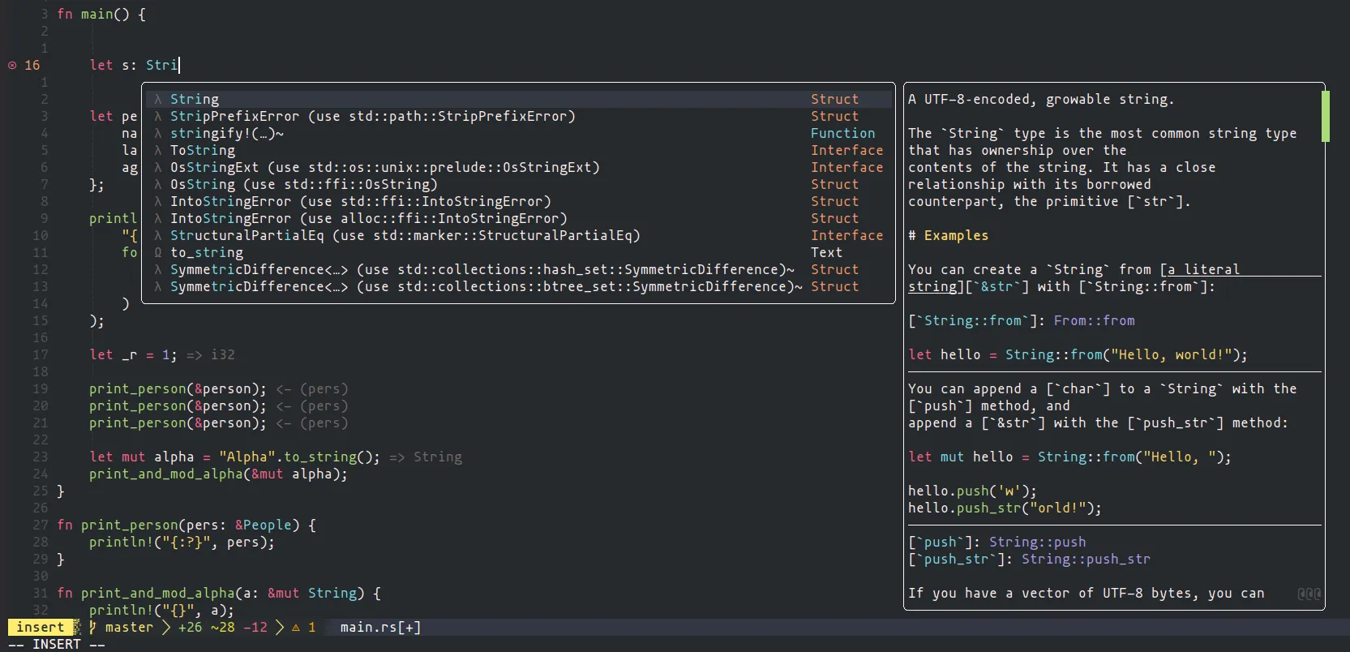Click the "fn print_person(pers: &People)" definition line

click(186, 525)
